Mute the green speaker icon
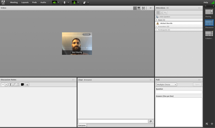This screenshot has width=215, height=128. pyautogui.click(x=55, y=2)
